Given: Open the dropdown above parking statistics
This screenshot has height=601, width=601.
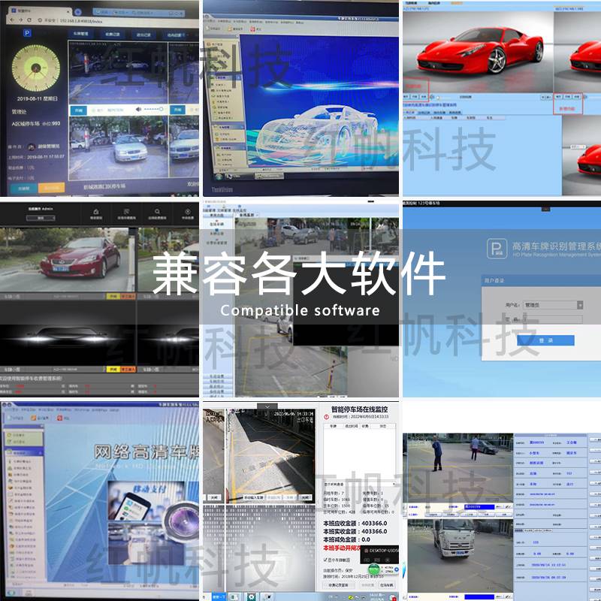Looking at the screenshot, I should pos(360,484).
